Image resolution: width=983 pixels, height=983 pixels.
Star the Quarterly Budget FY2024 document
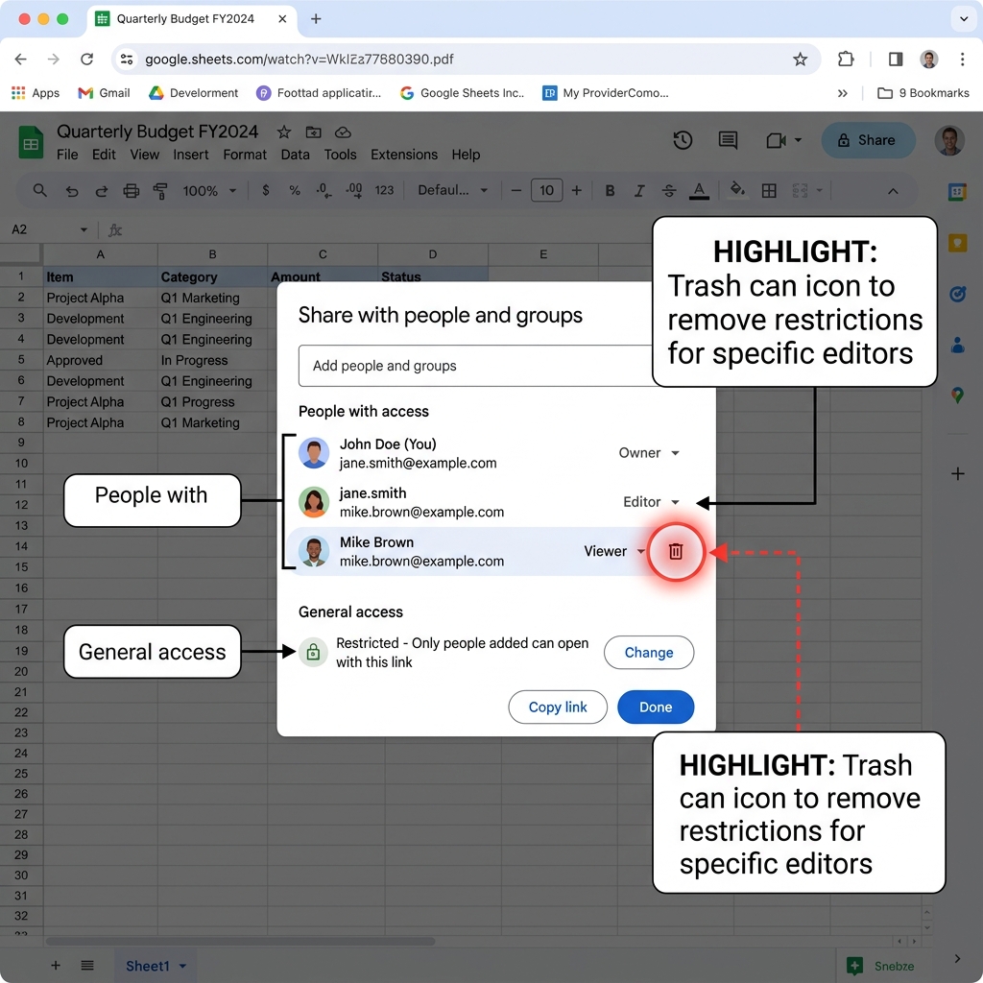click(x=284, y=132)
